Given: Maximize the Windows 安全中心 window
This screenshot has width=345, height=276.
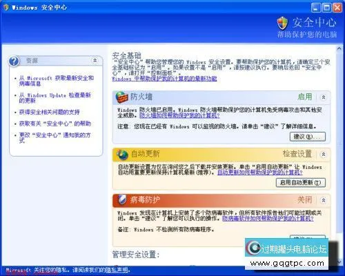Looking at the screenshot, I should (x=326, y=8).
